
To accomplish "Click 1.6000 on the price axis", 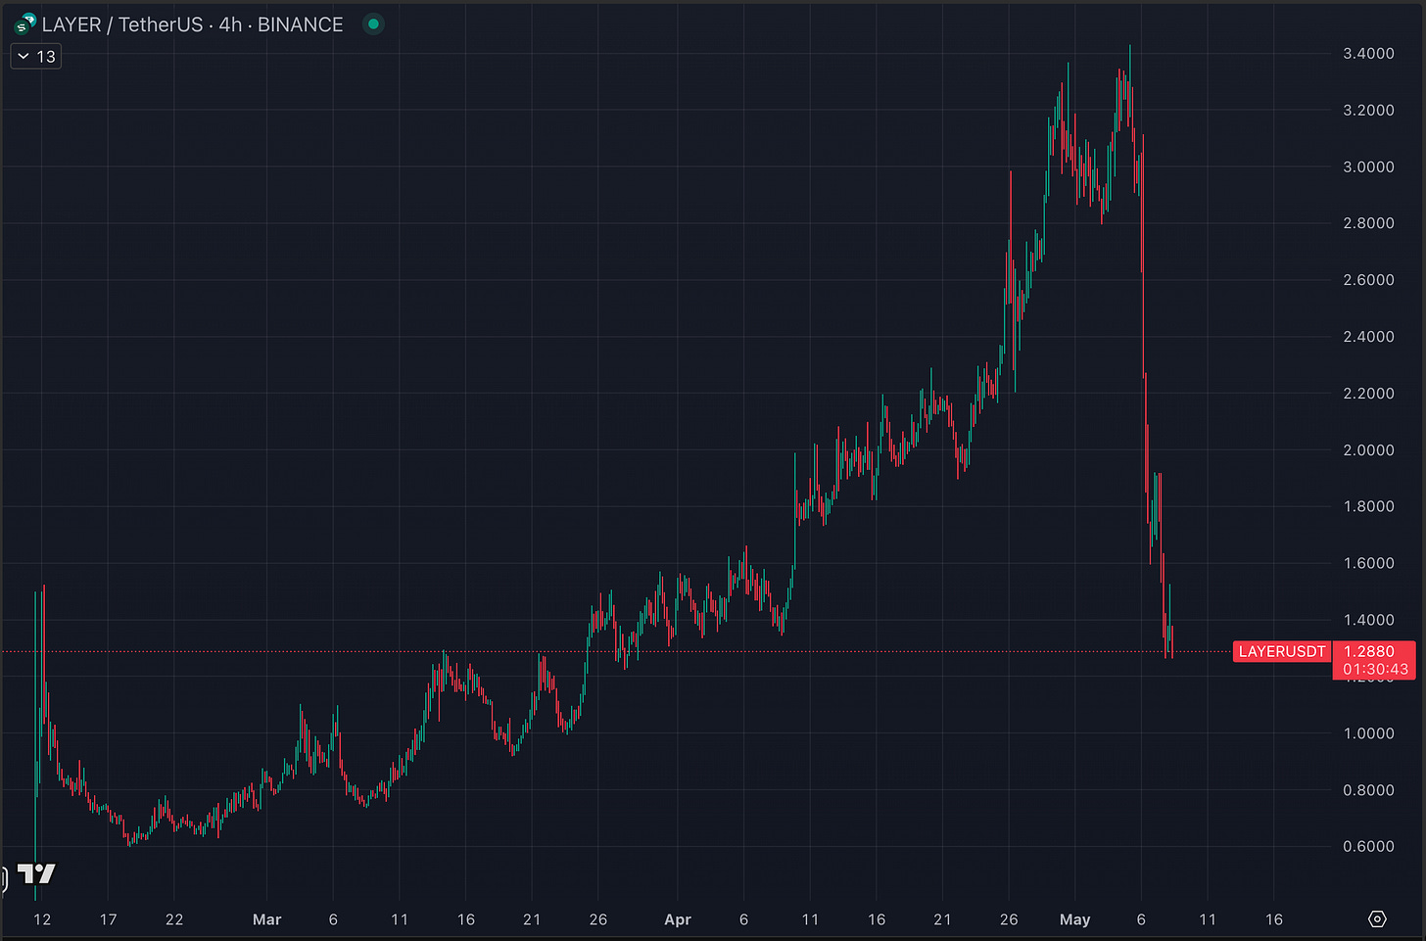I will click(1368, 564).
